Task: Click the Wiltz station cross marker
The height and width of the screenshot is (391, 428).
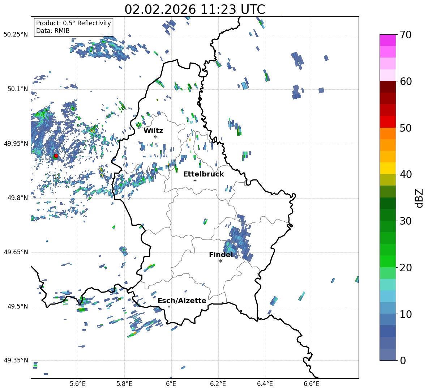Action: point(155,137)
